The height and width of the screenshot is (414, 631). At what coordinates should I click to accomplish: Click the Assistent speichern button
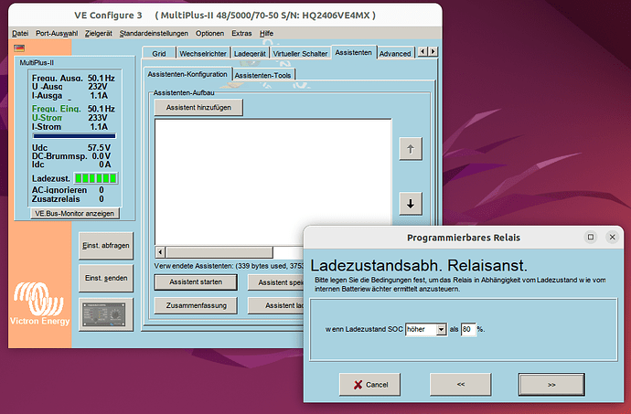click(276, 282)
